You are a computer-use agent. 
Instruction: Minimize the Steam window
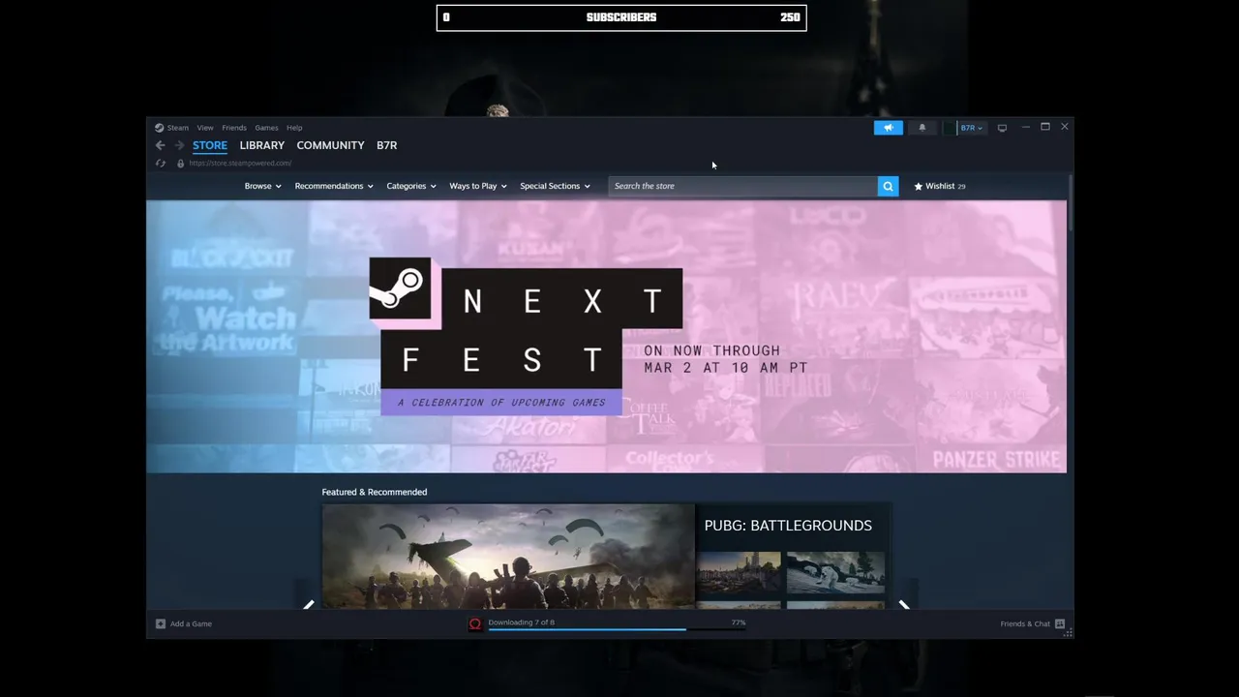(x=1025, y=127)
